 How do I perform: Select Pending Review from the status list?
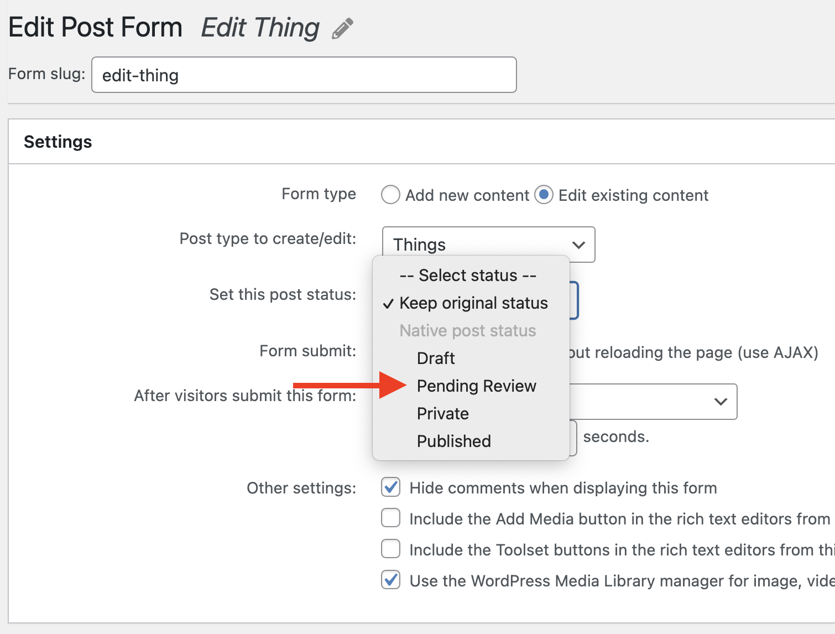point(477,386)
